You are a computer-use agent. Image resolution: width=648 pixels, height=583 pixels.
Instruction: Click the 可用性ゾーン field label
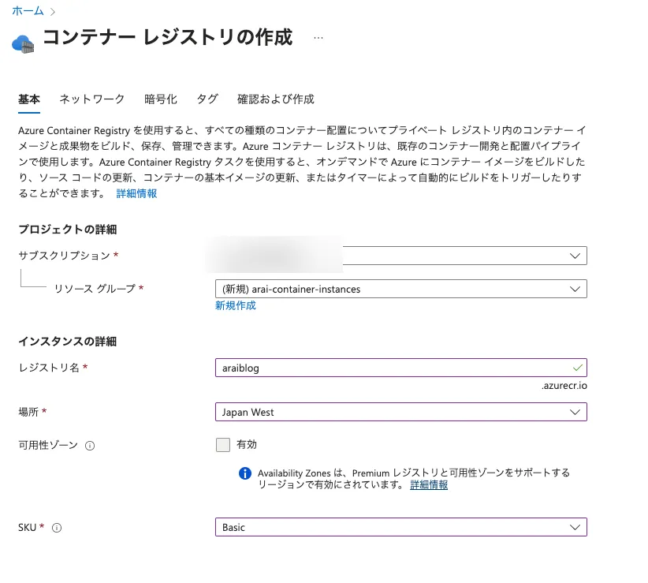click(48, 445)
